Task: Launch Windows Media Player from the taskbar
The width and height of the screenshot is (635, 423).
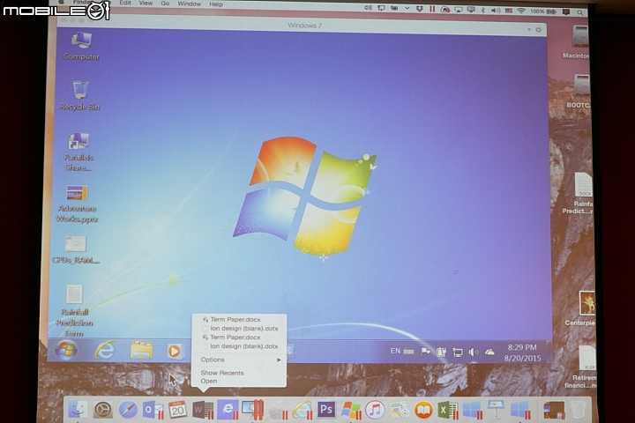Action: [174, 351]
